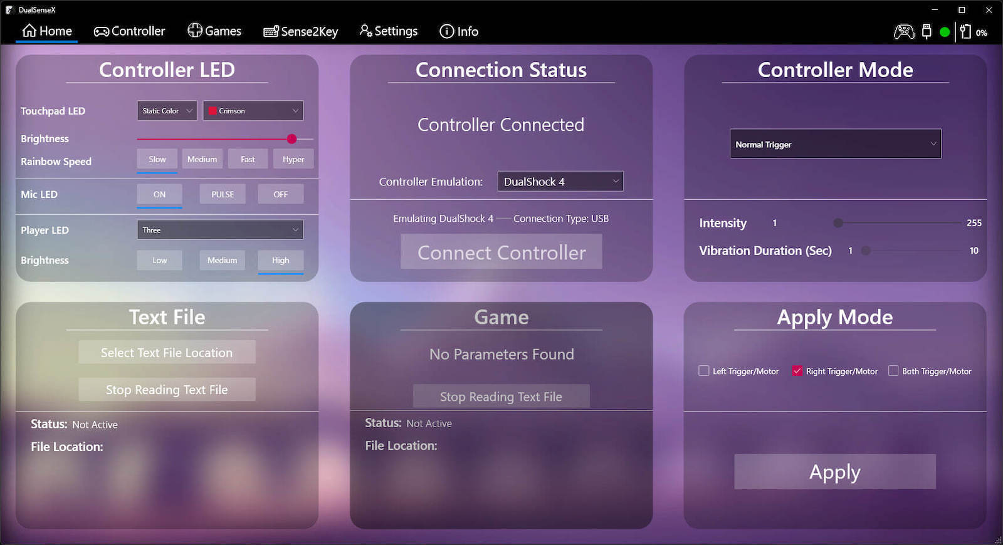Click the Apply button
The image size is (1003, 545).
coord(835,472)
